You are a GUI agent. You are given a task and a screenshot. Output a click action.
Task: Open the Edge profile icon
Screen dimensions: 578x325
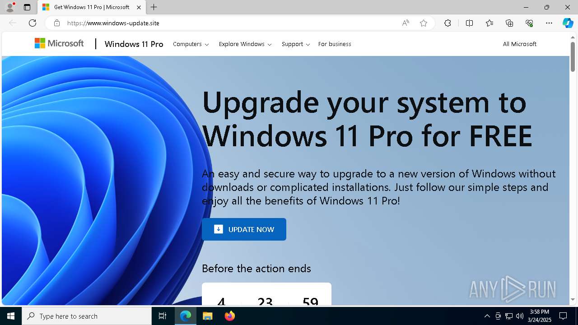pos(10,7)
